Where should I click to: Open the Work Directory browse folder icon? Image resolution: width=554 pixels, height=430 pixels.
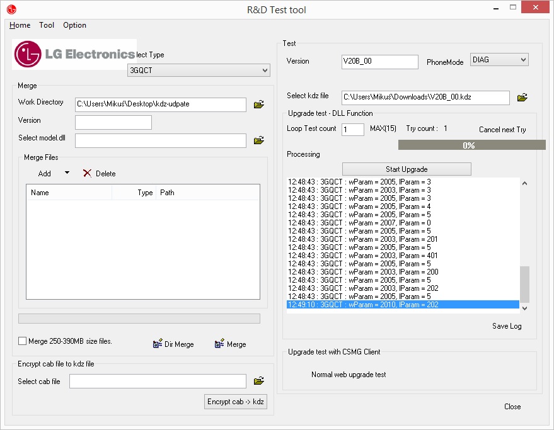(x=258, y=105)
